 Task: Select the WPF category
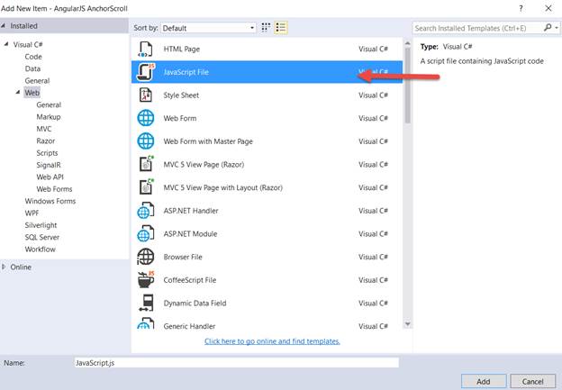(x=32, y=213)
